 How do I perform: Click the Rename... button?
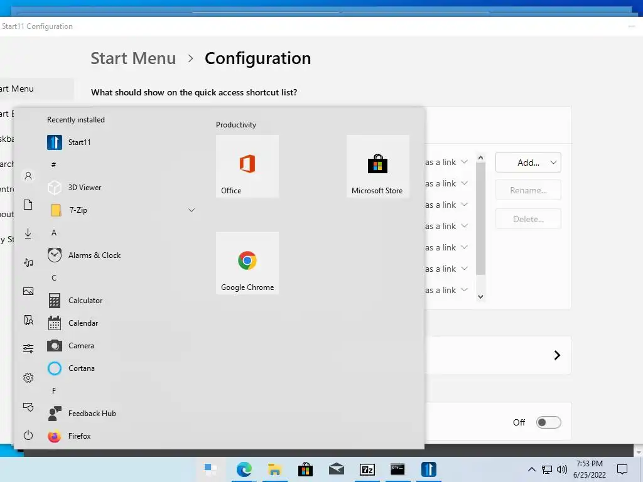pyautogui.click(x=528, y=190)
